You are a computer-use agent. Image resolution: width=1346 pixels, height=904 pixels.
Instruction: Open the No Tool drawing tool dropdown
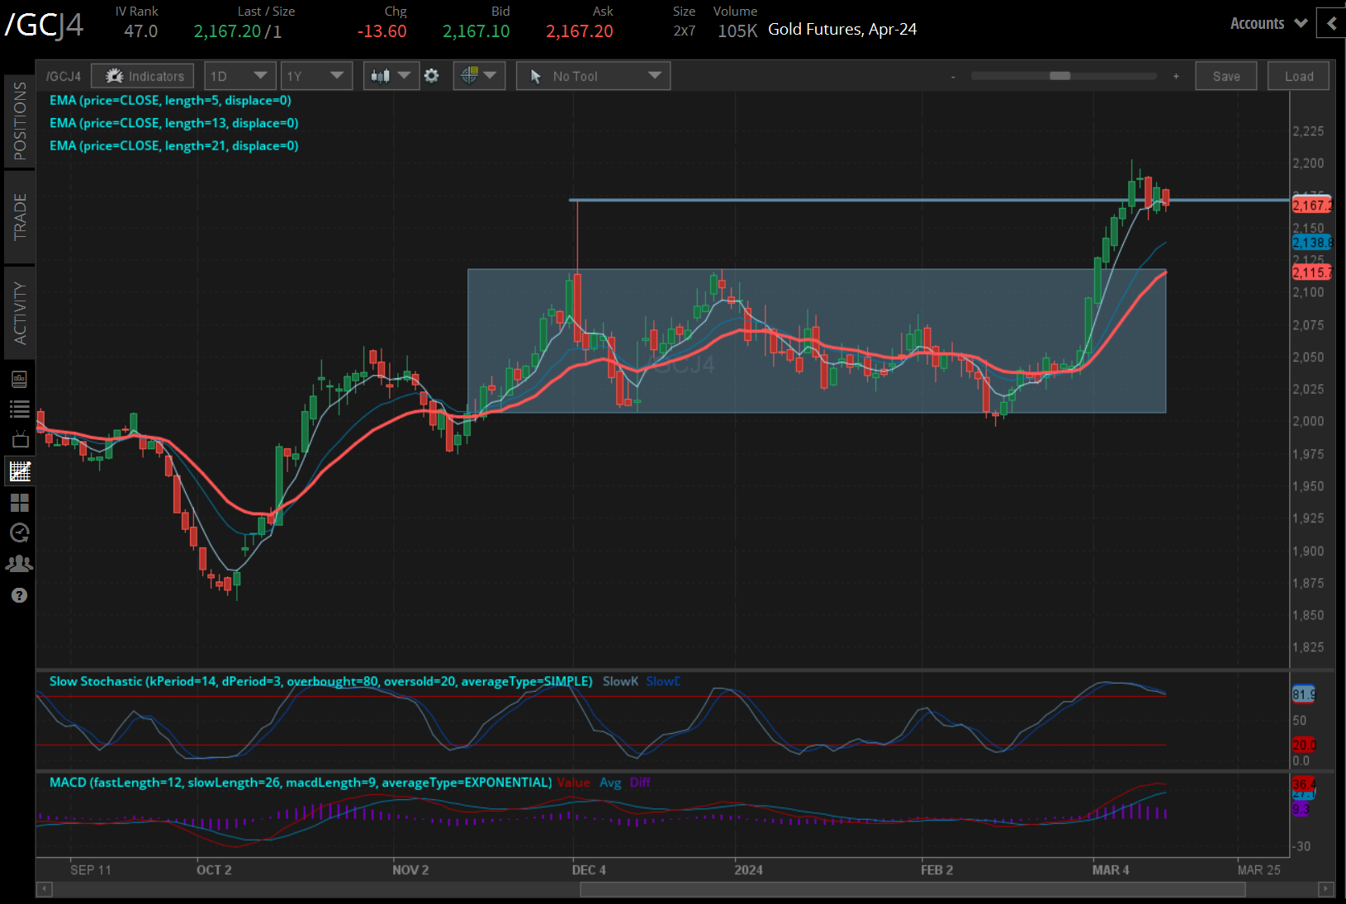[x=593, y=76]
